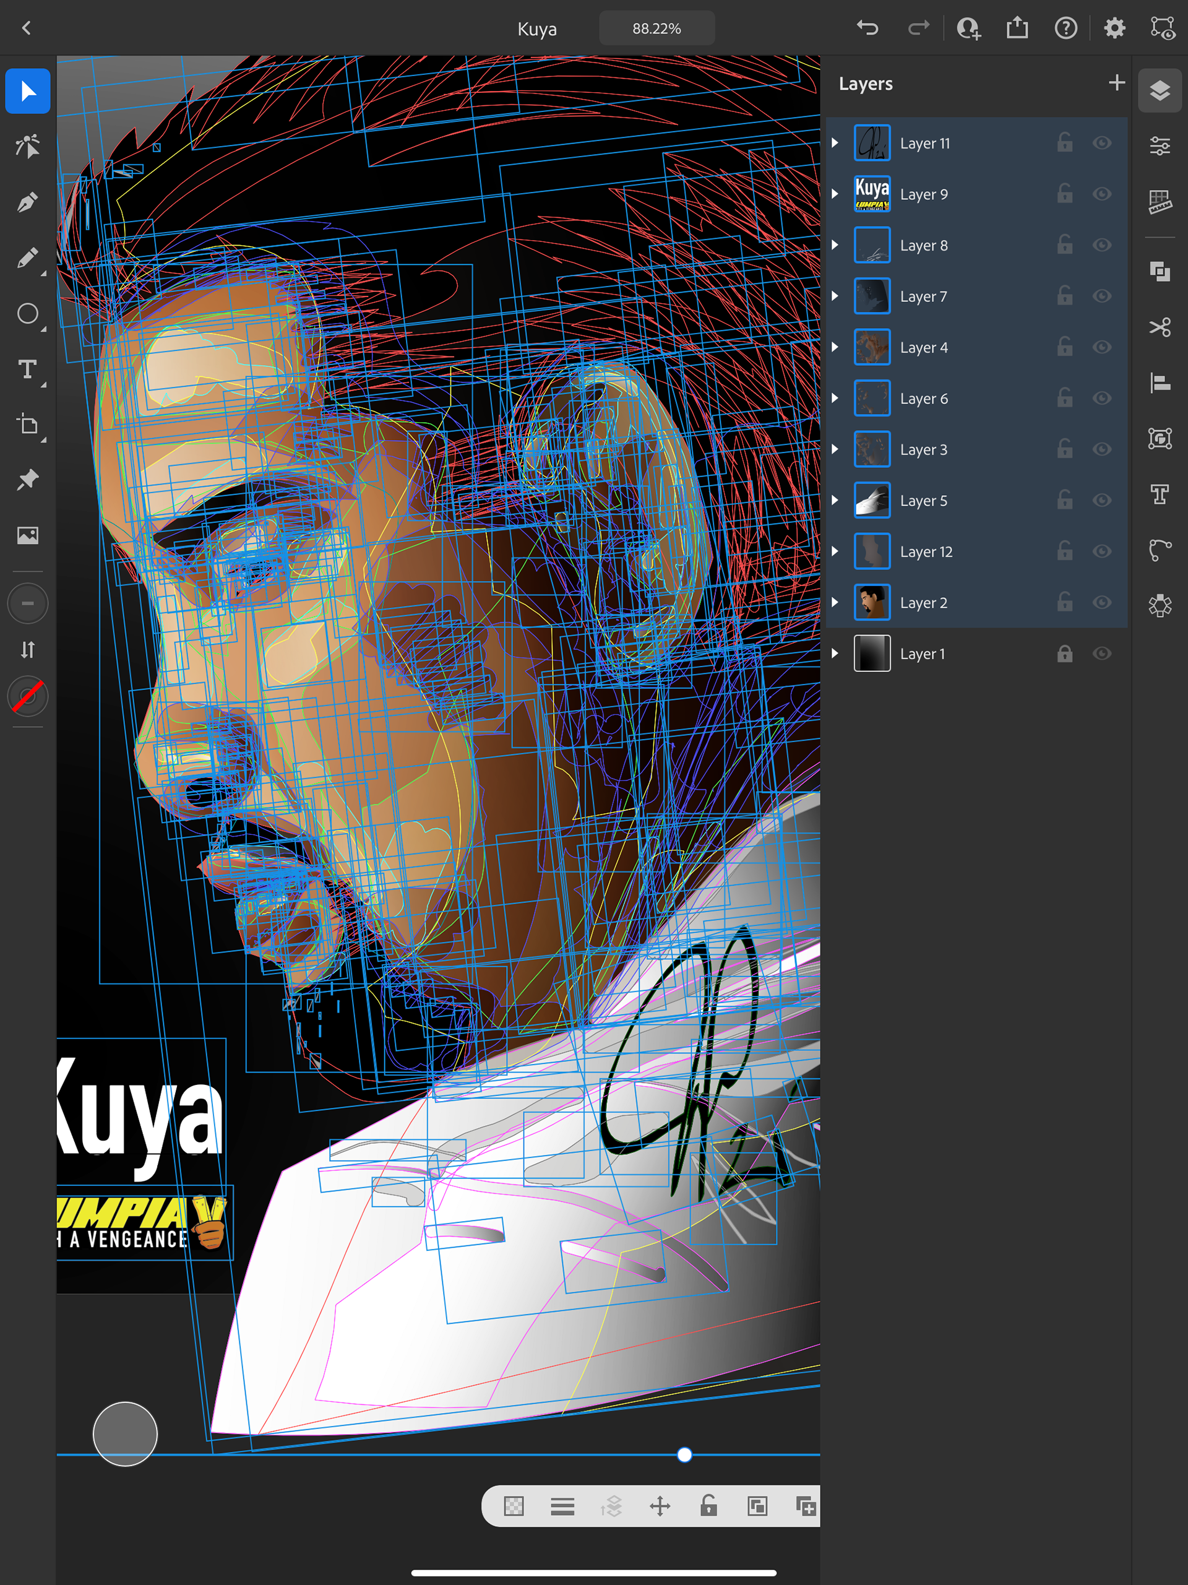Screen dimensions: 1188x1585
Task: Open the Path panel
Action: (1160, 550)
